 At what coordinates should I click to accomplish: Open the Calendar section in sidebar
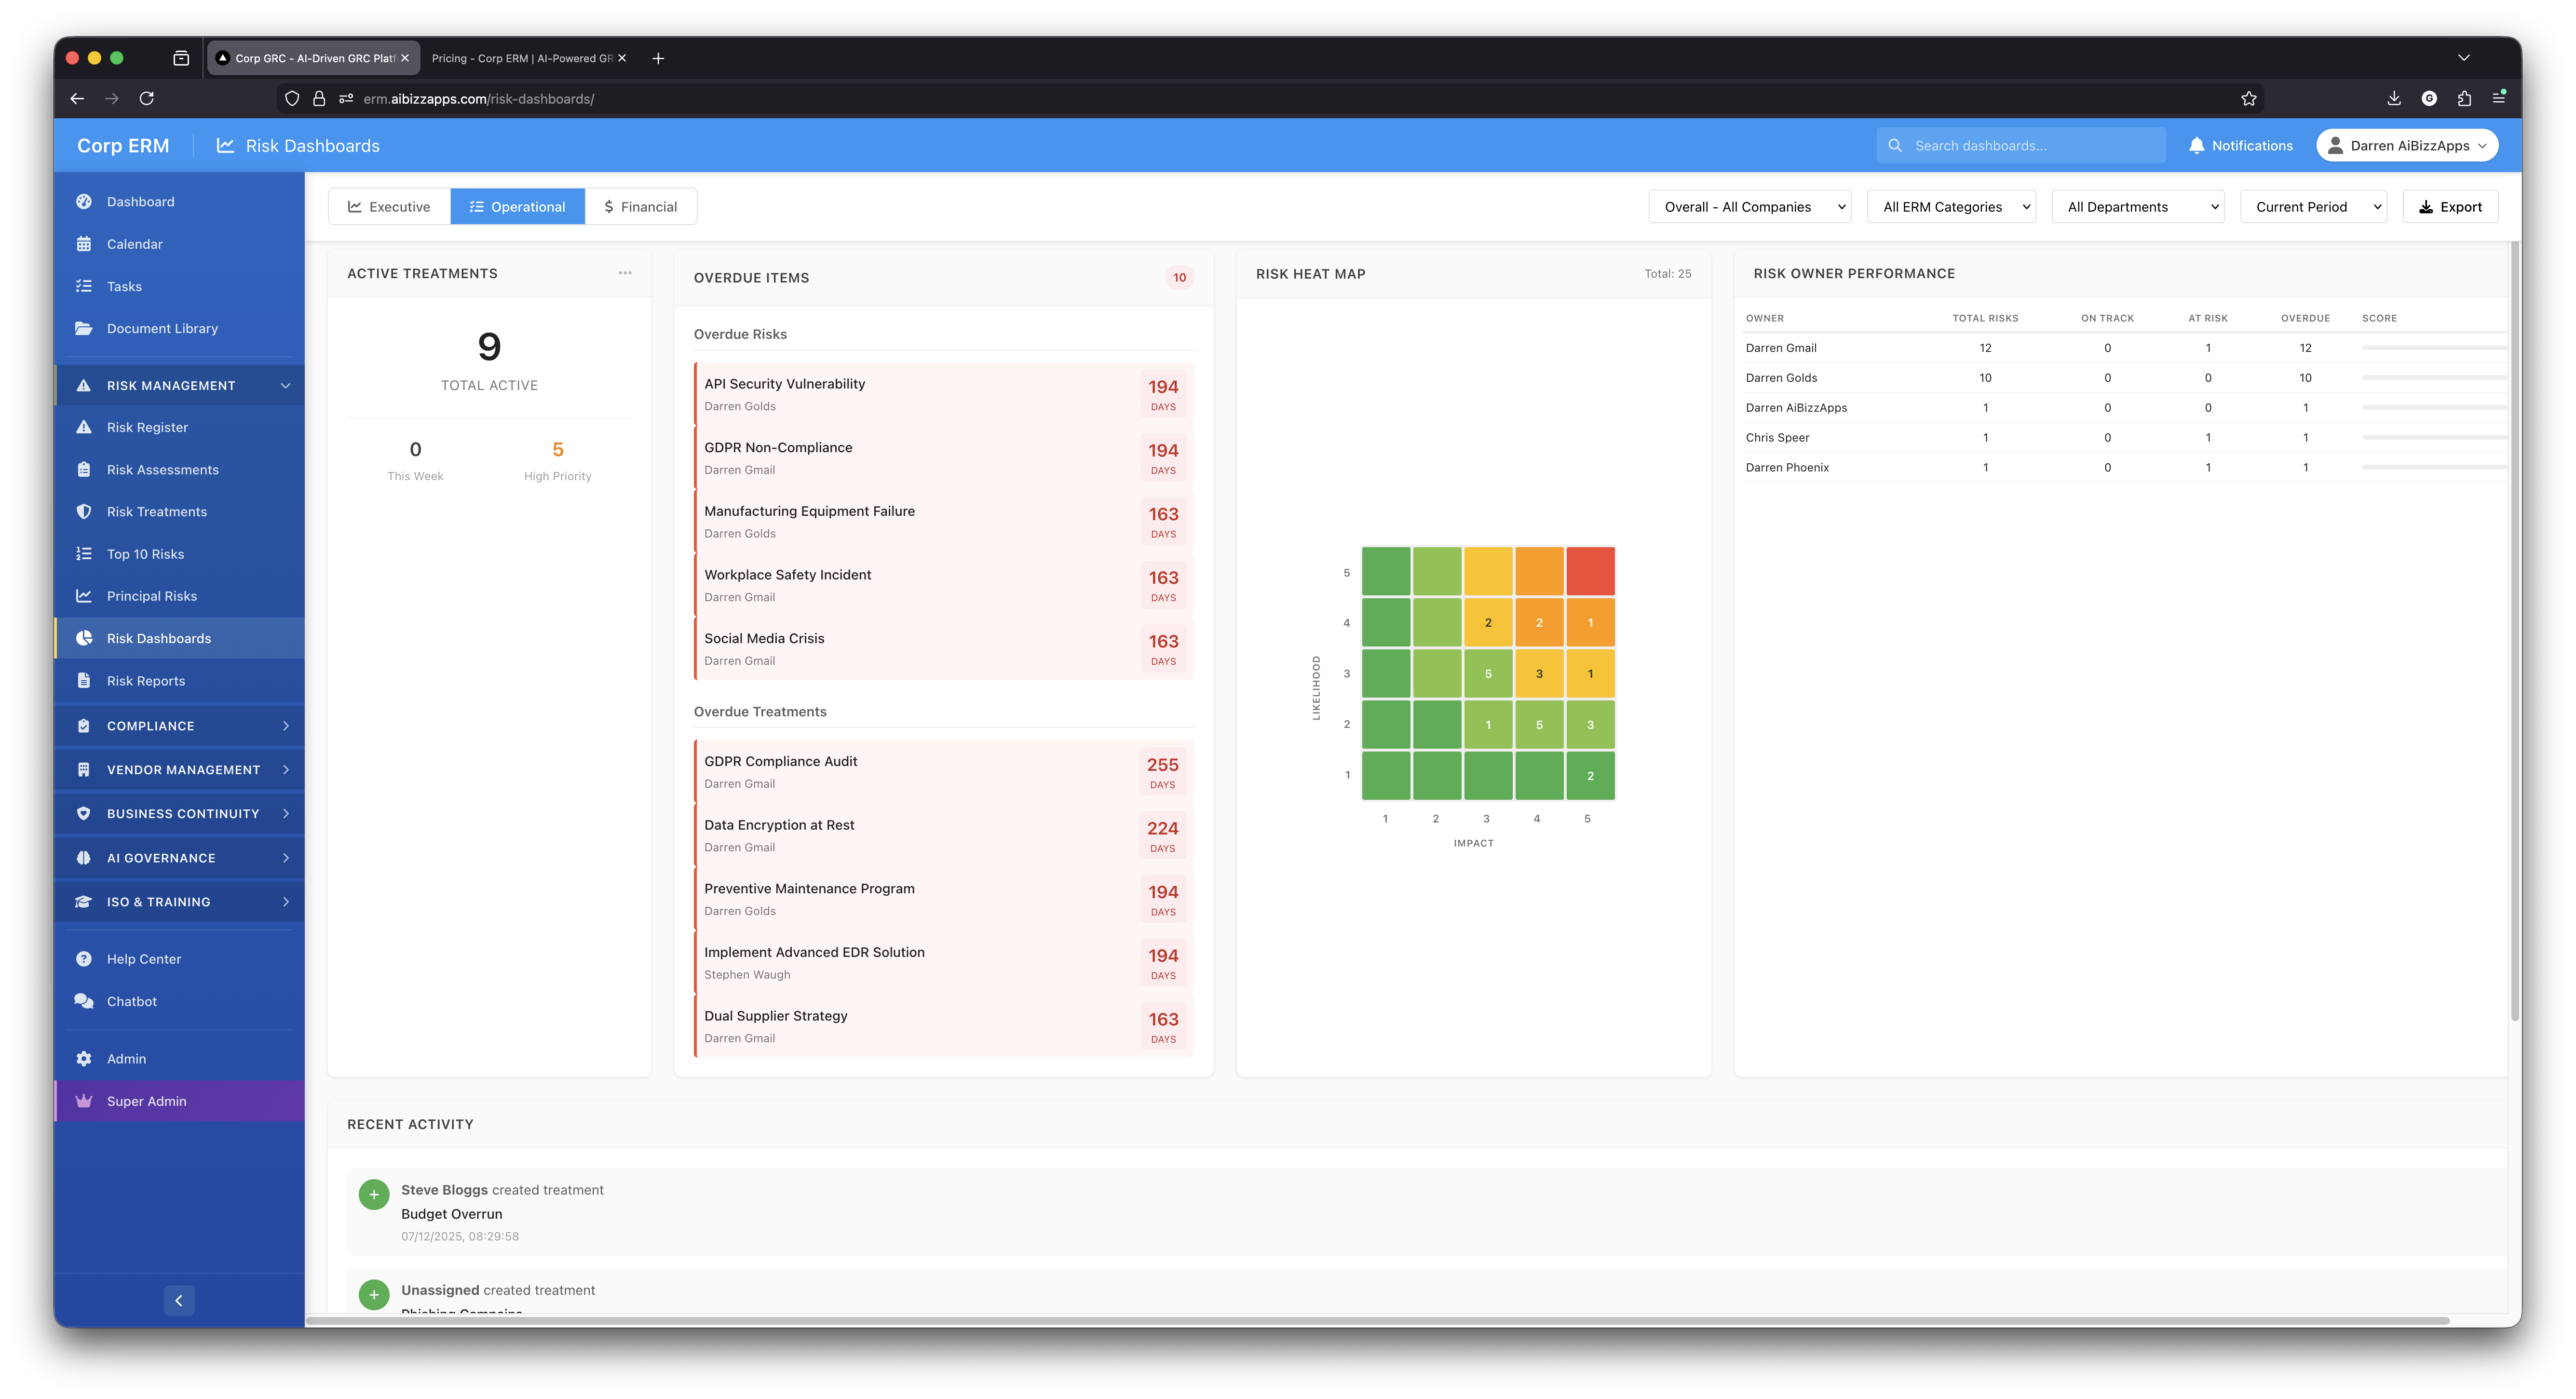[134, 244]
